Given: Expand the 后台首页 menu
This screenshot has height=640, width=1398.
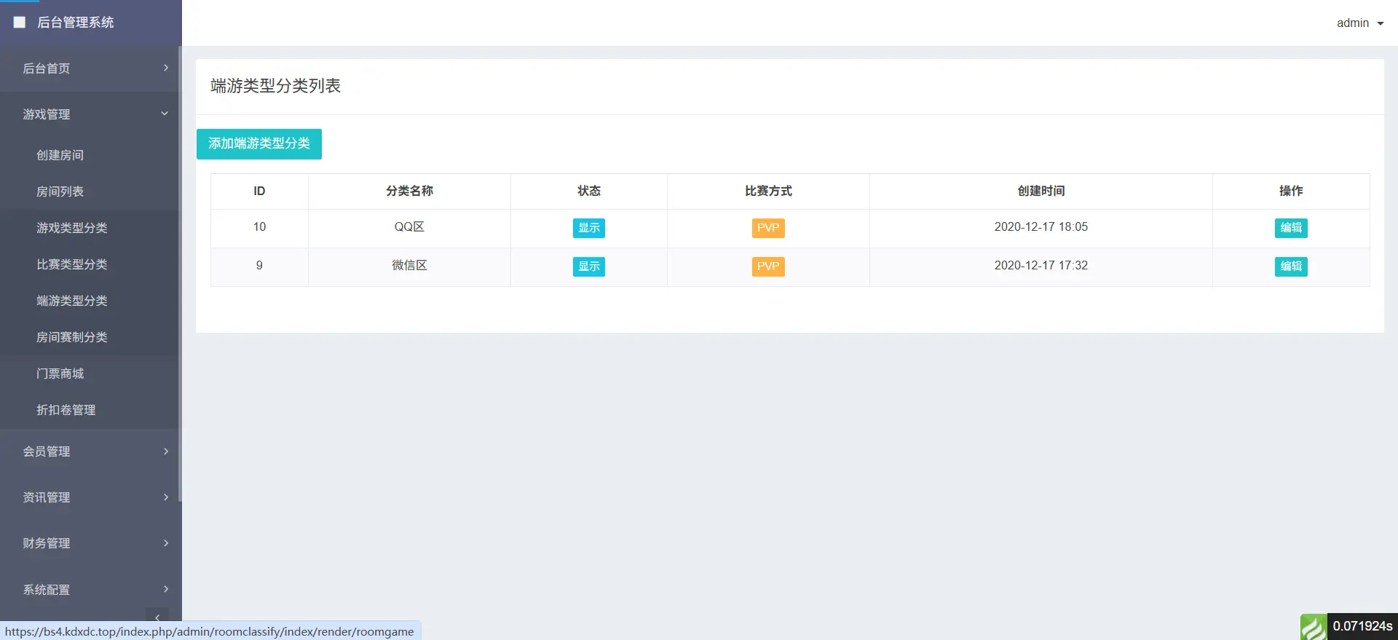Looking at the screenshot, I should [91, 68].
